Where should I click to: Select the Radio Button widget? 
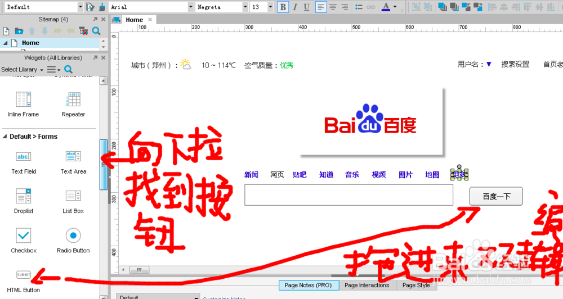click(x=73, y=241)
